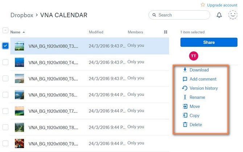Open the account avatar menu
The height and width of the screenshot is (152, 243).
point(233,15)
